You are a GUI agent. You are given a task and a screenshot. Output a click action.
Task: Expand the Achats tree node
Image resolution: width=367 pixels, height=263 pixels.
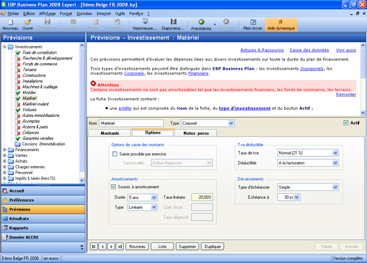point(5,161)
